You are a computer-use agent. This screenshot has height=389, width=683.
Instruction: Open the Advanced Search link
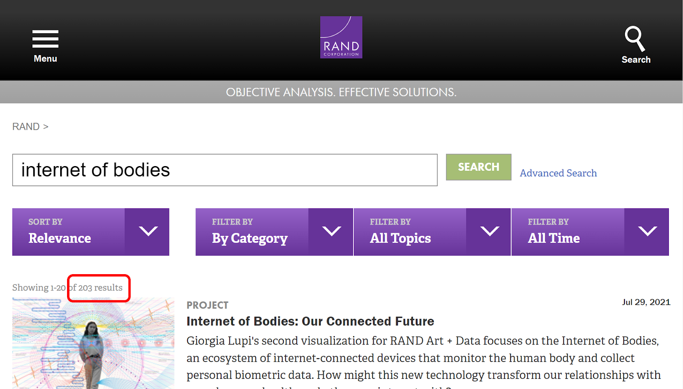point(558,173)
